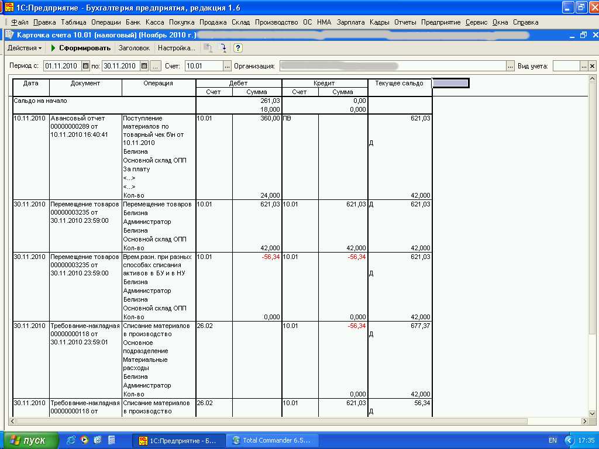
Task: Open the Действия dropdown
Action: point(25,48)
